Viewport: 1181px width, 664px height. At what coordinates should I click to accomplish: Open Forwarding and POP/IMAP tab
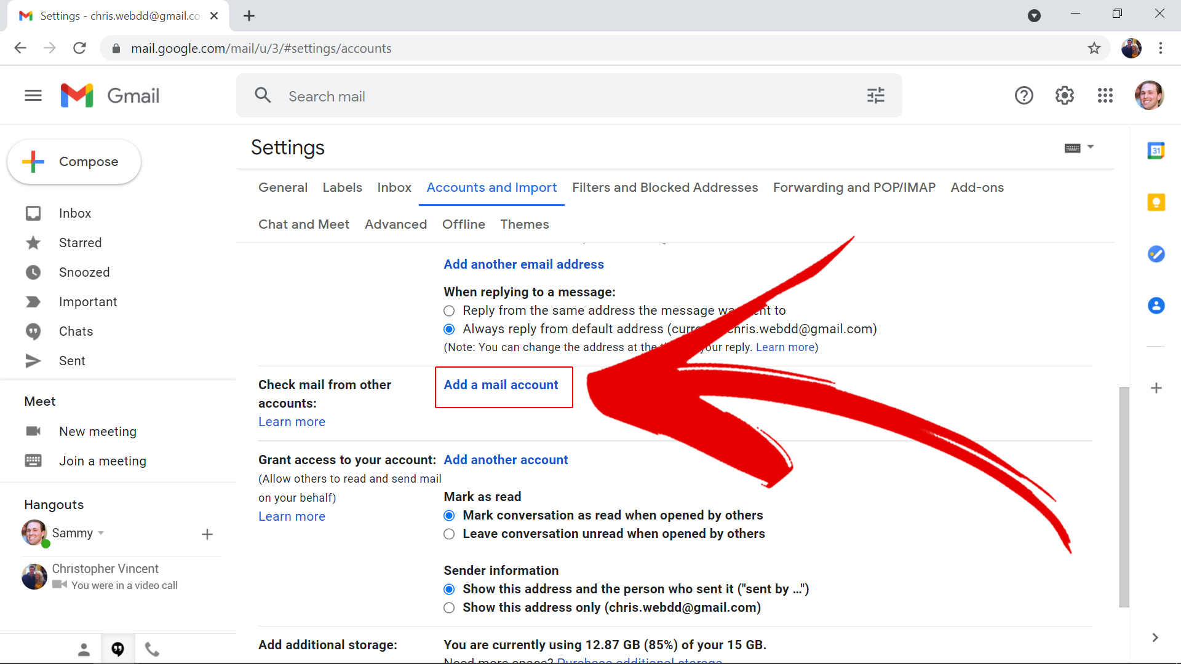(854, 188)
